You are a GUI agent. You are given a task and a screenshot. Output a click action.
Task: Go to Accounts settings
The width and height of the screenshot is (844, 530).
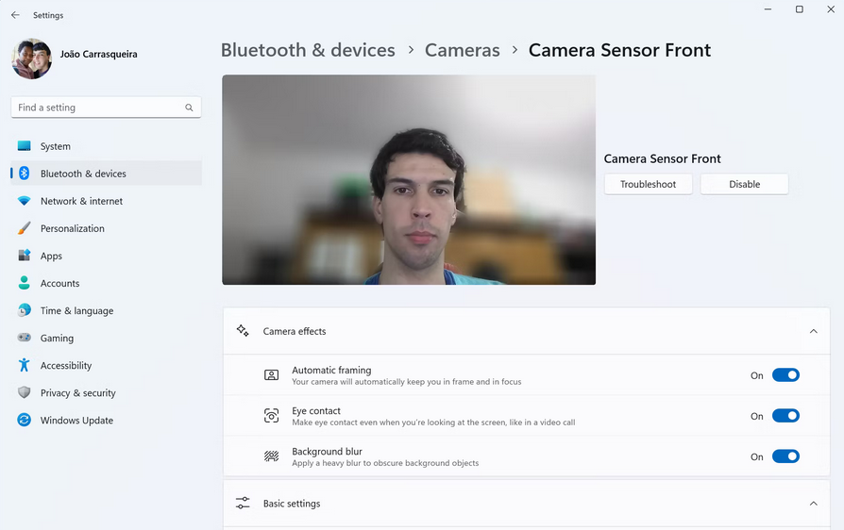(x=106, y=283)
